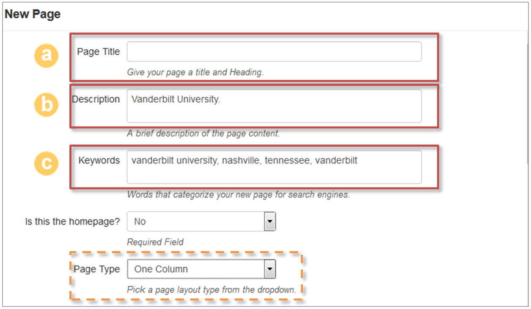Click into the Page Title text box
Screen dimensions: 531x309
tap(274, 52)
